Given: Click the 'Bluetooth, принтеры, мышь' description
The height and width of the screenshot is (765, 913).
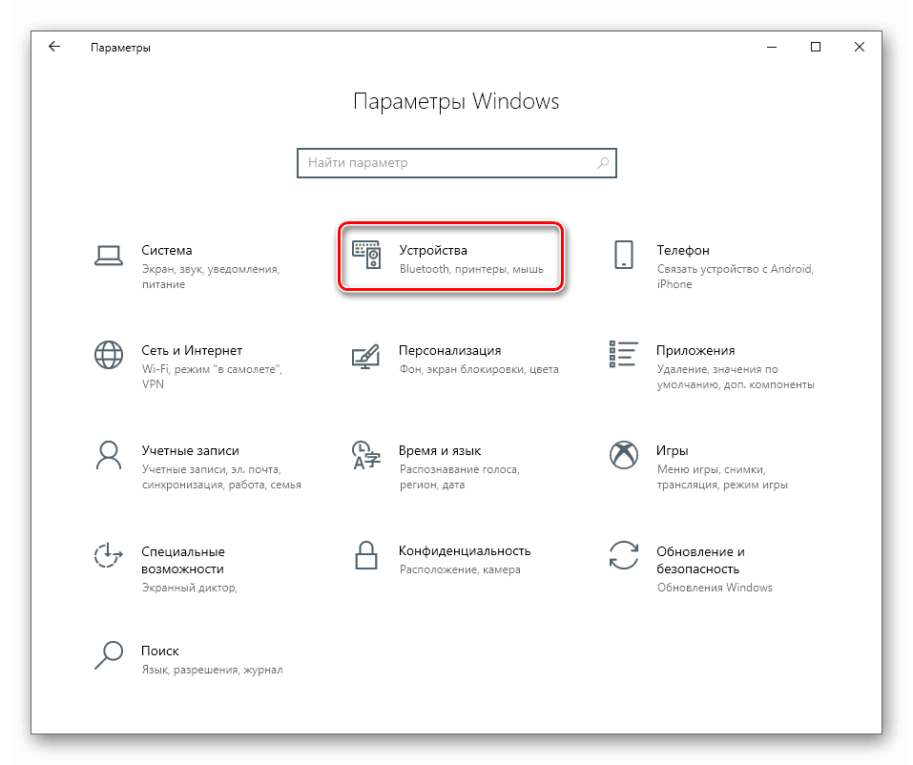Looking at the screenshot, I should pos(471,269).
